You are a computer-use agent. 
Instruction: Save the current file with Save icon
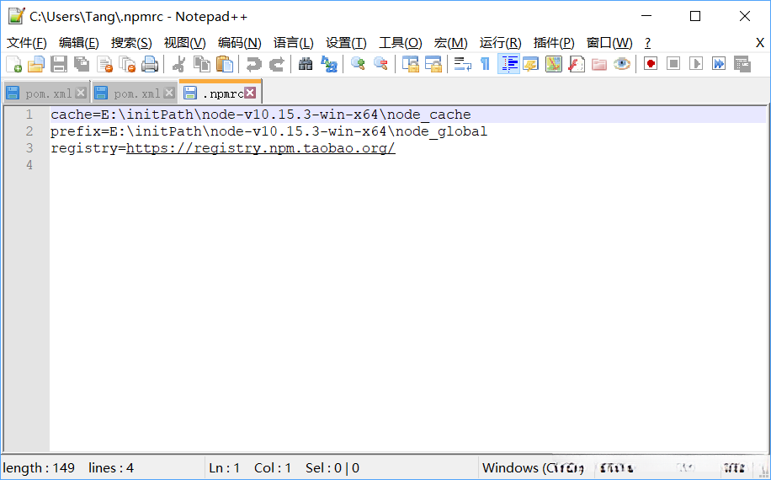[59, 64]
